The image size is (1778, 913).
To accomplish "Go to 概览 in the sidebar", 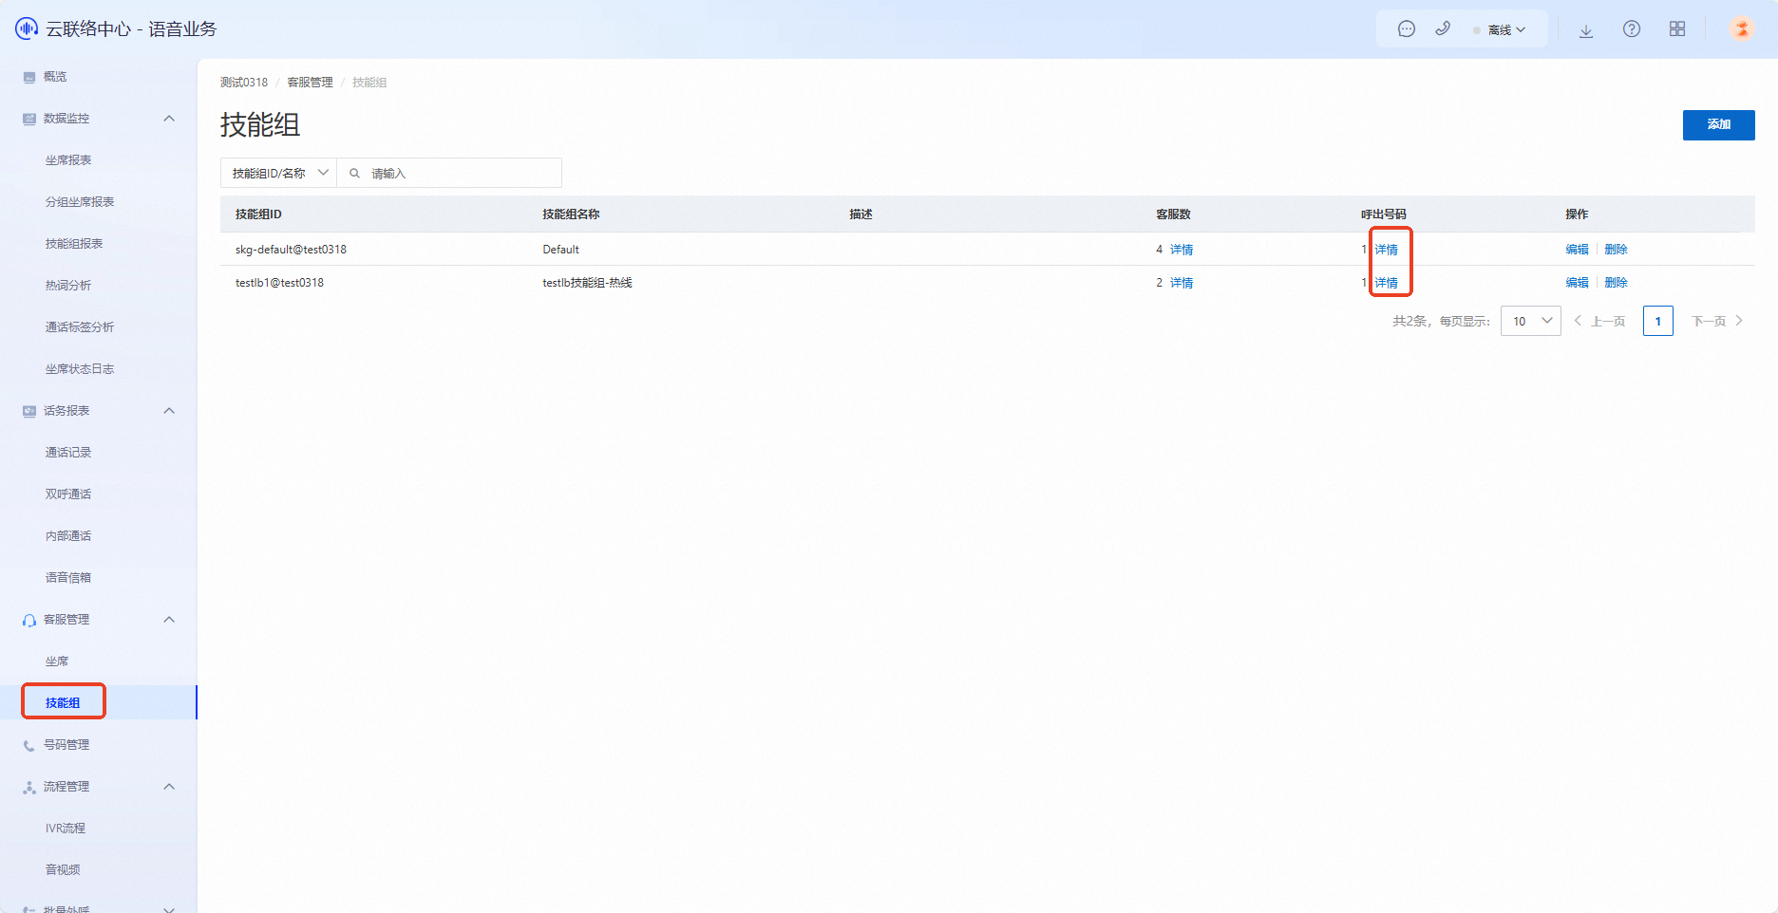I will pos(55,77).
